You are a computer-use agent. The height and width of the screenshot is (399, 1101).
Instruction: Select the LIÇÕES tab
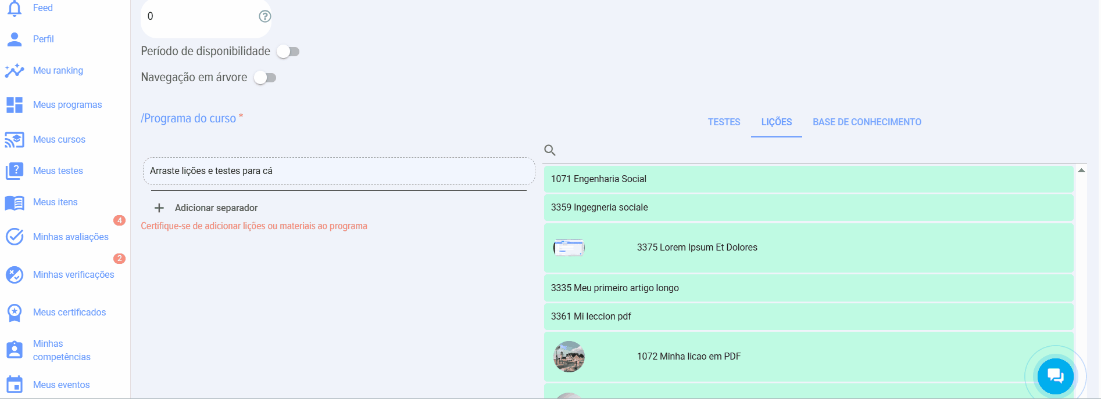click(776, 122)
